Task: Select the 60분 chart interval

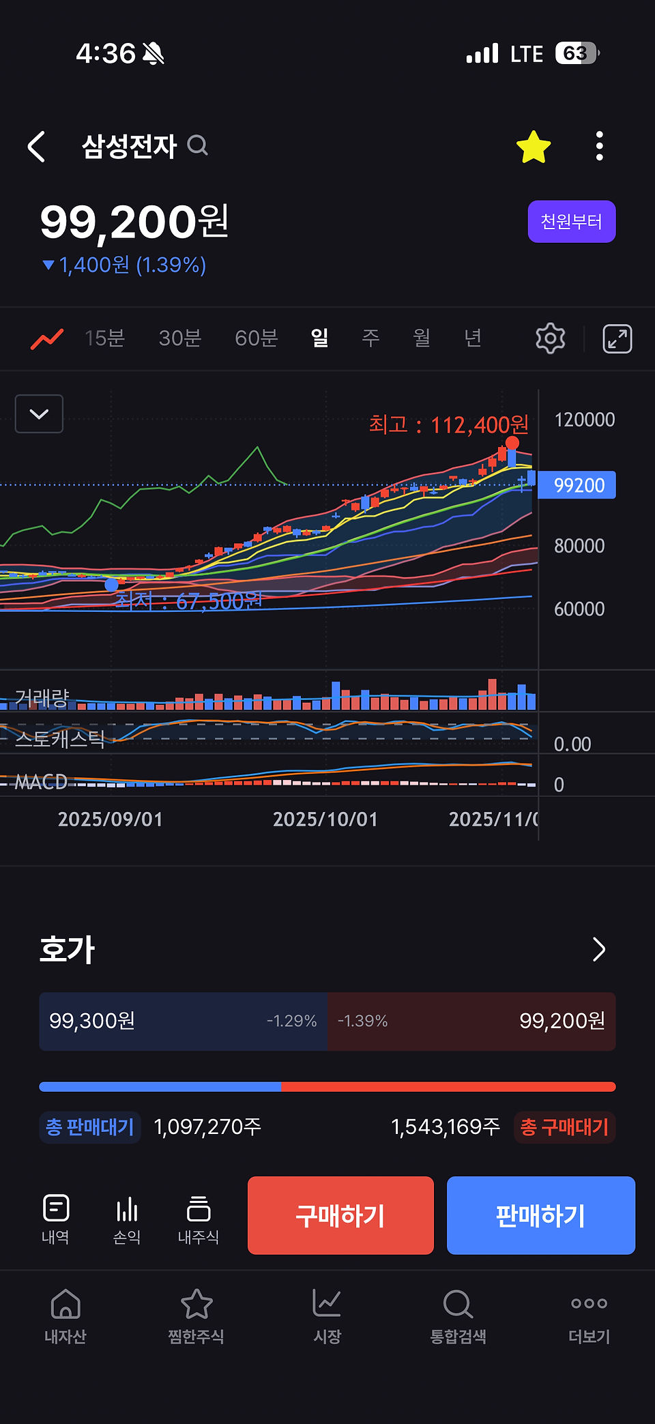Action: 256,338
